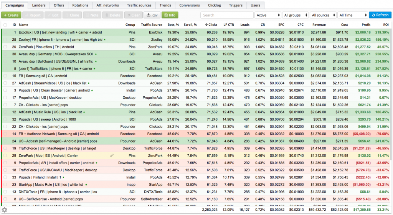
Task: Open the All Time date range dropdown
Action: tap(352, 15)
